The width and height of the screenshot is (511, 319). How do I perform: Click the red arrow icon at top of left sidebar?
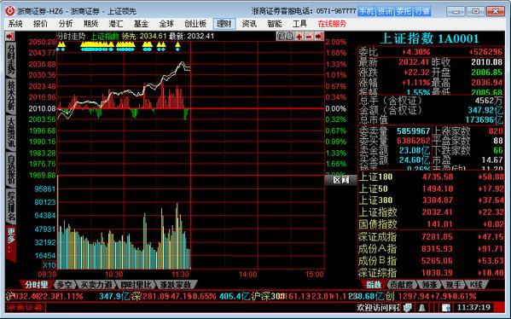tap(10, 36)
